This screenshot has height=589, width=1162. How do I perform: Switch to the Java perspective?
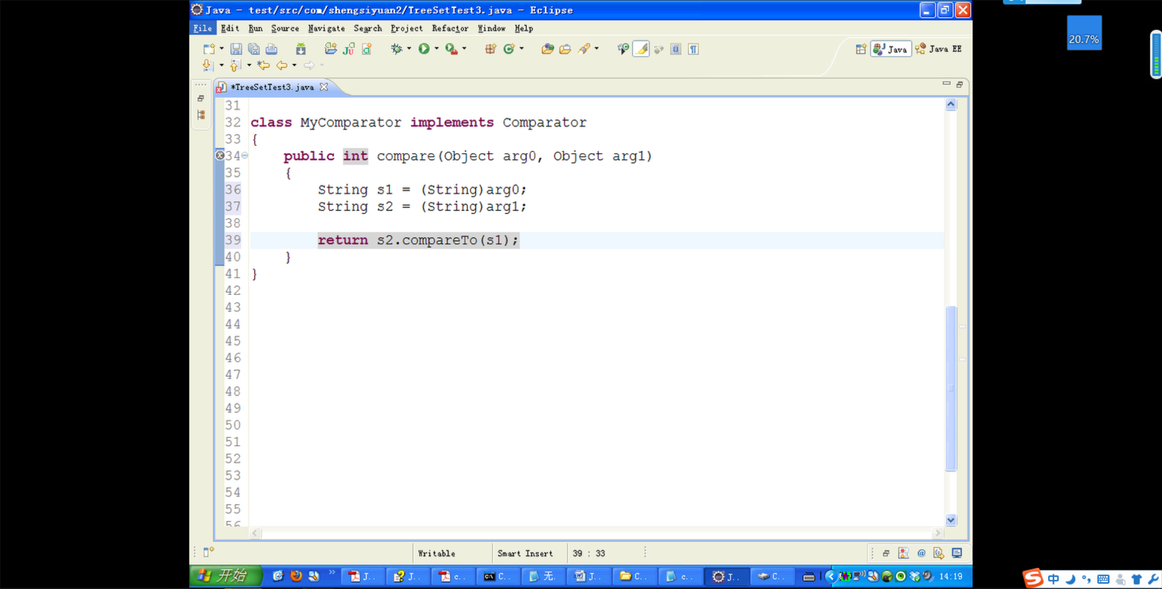[891, 49]
